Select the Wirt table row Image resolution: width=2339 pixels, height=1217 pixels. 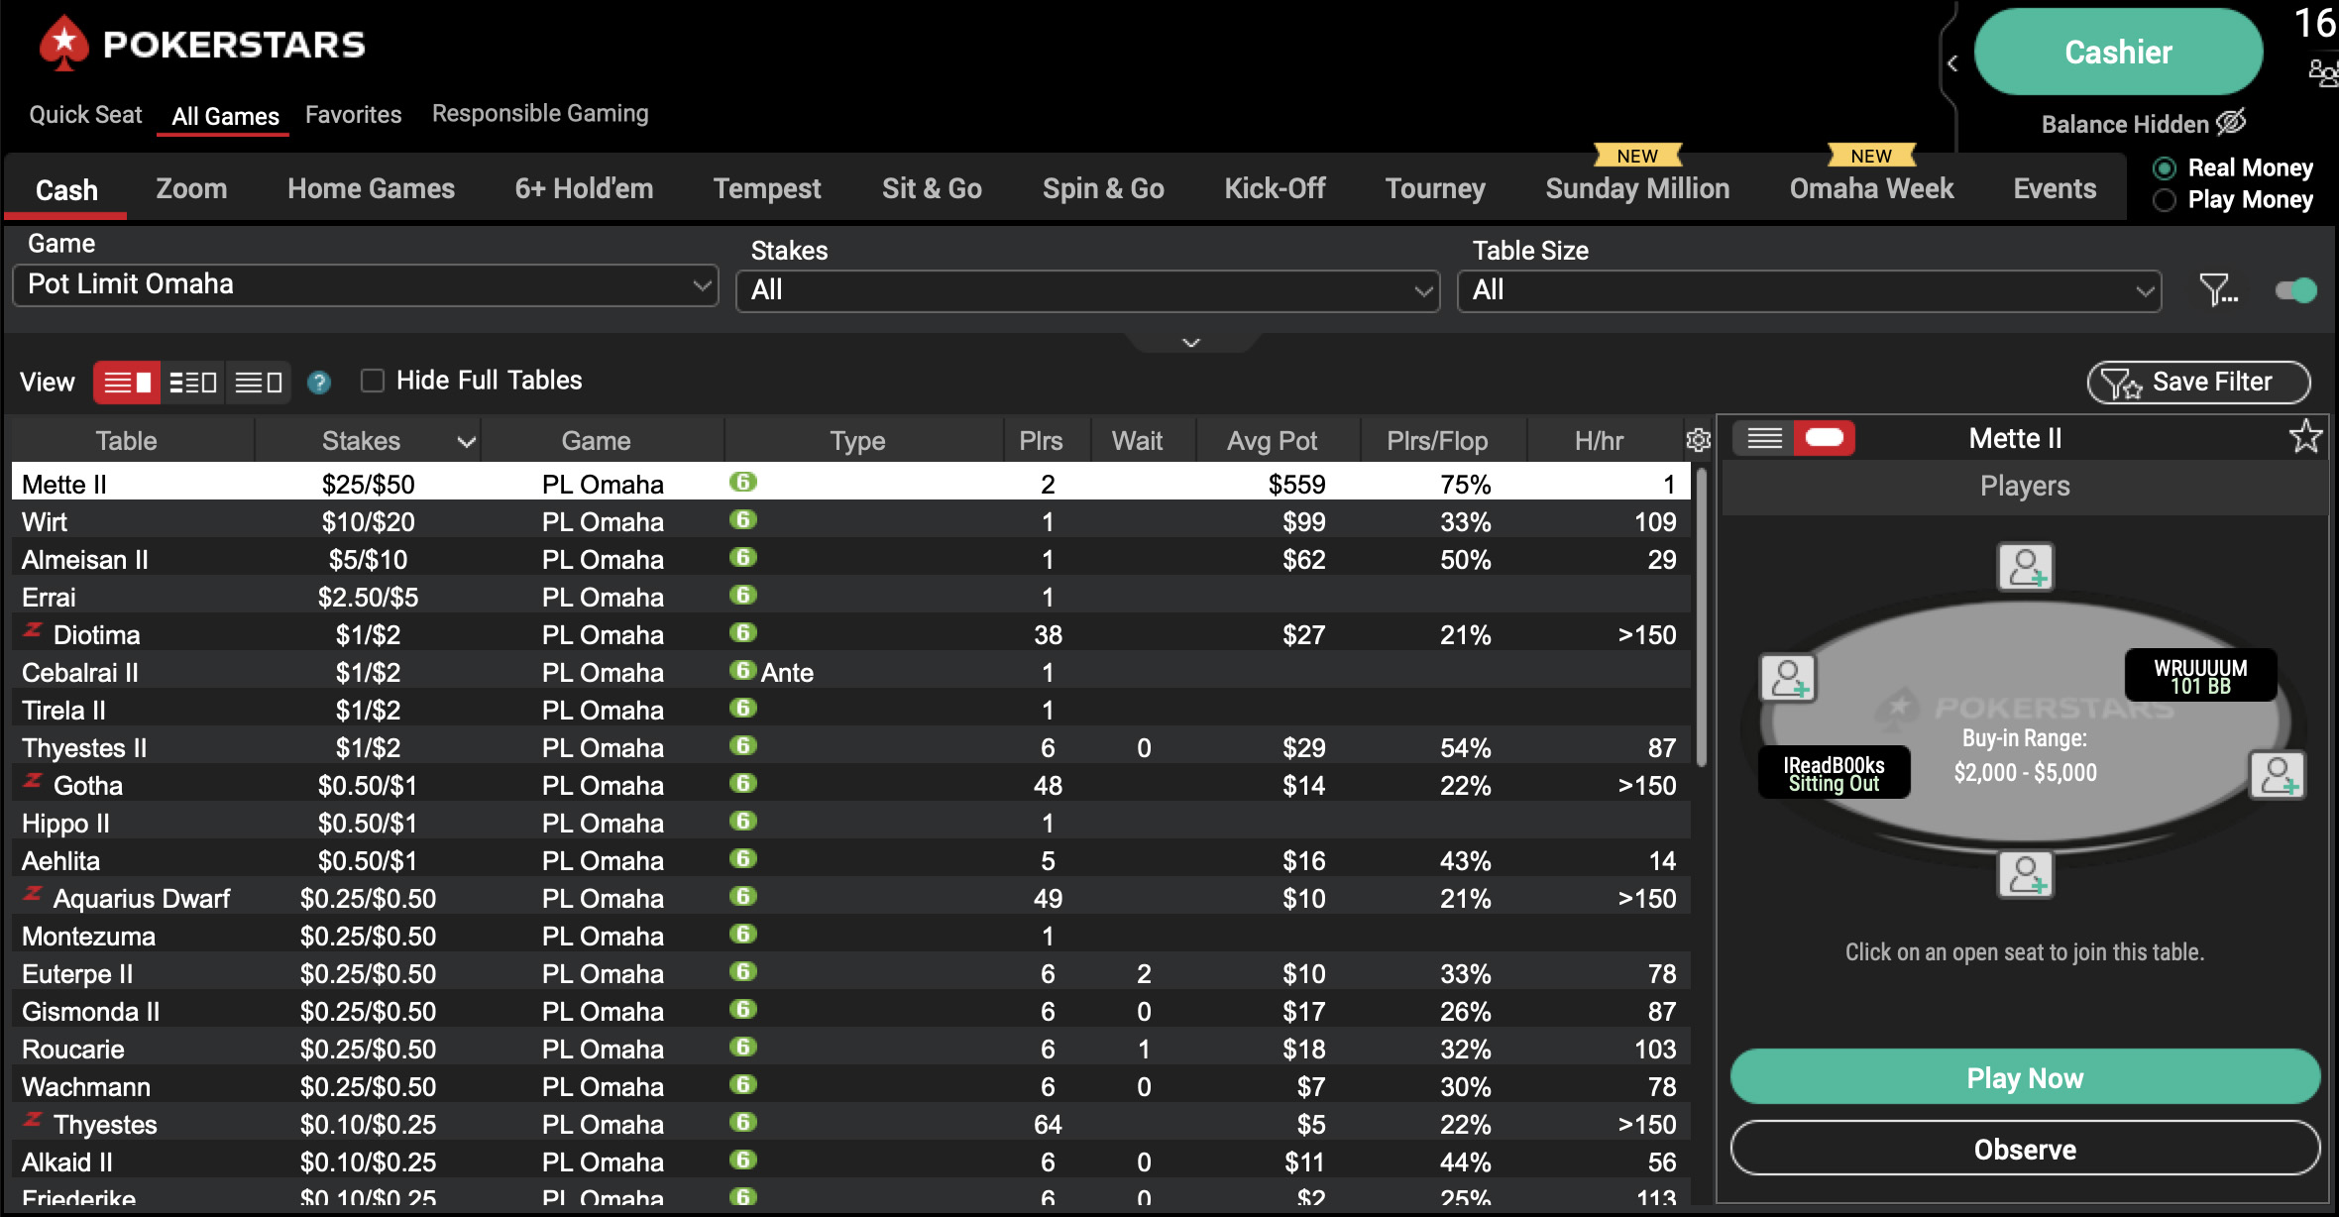point(850,521)
